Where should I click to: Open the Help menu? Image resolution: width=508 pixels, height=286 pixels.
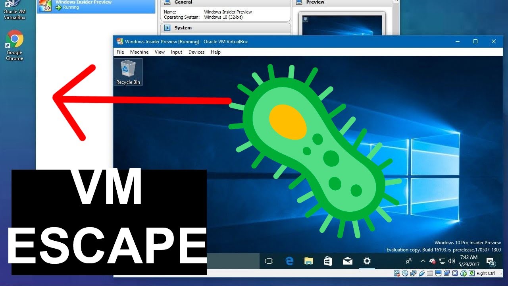tap(216, 52)
